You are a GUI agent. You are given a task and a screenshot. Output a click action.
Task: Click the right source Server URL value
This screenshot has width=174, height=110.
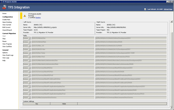click(116, 27)
